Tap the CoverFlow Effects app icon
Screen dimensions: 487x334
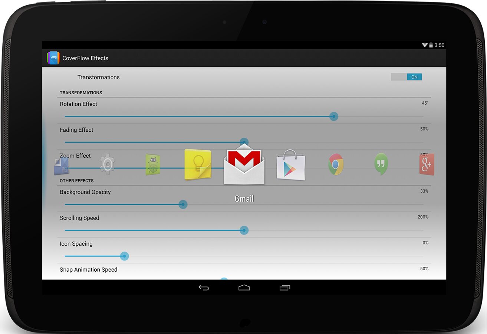[x=53, y=58]
